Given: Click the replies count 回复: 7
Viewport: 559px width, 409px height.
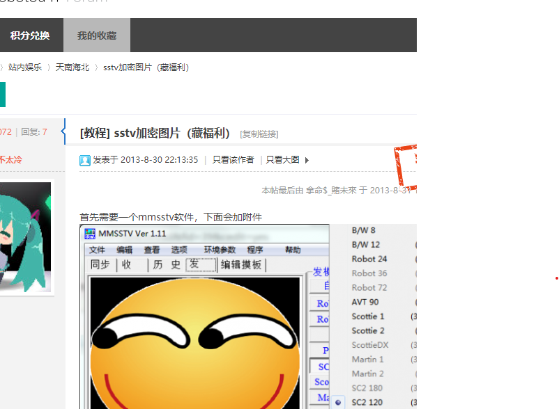Looking at the screenshot, I should [x=34, y=132].
